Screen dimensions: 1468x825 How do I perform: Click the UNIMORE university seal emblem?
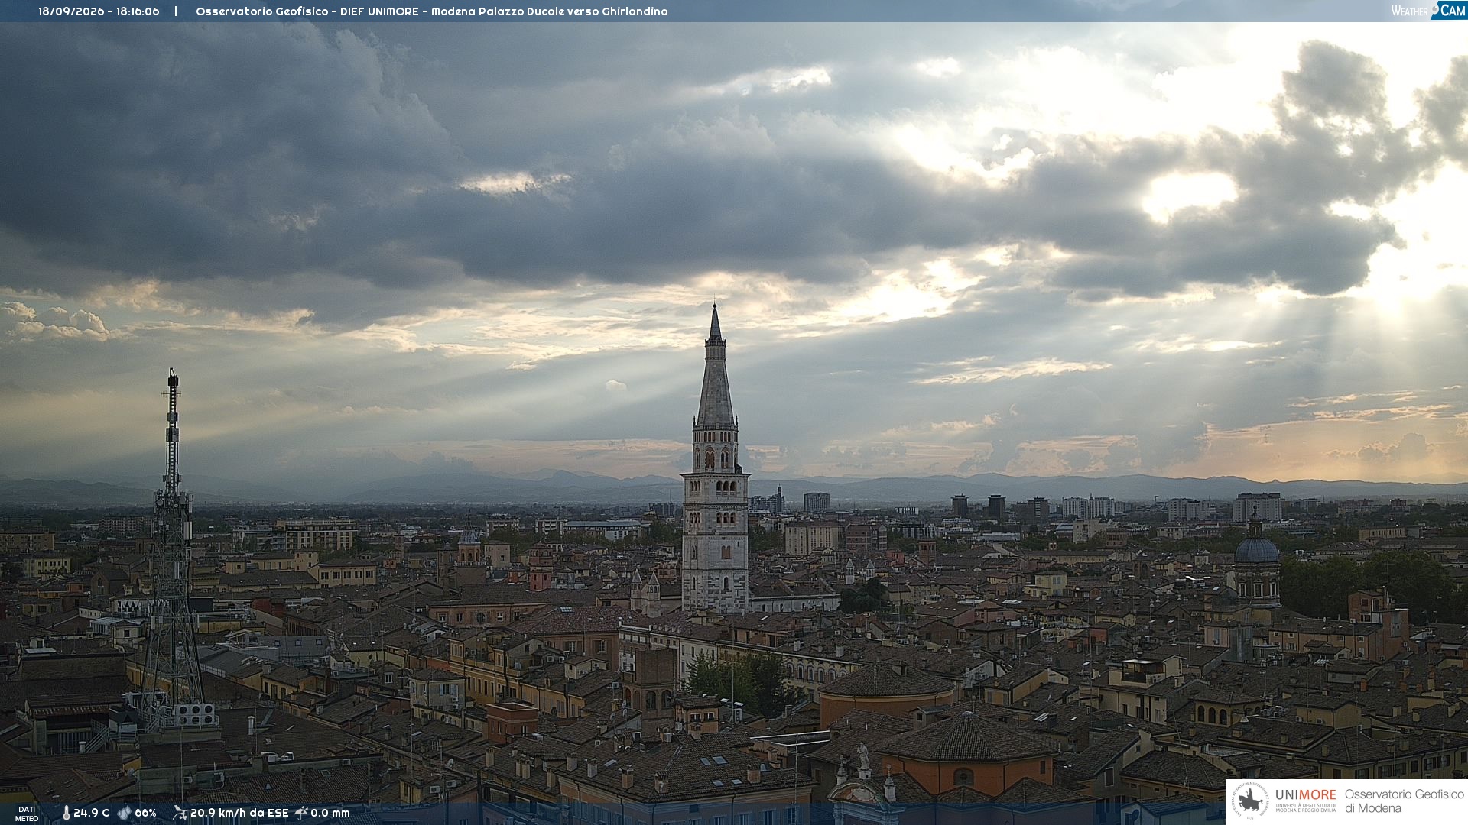pos(1251,801)
